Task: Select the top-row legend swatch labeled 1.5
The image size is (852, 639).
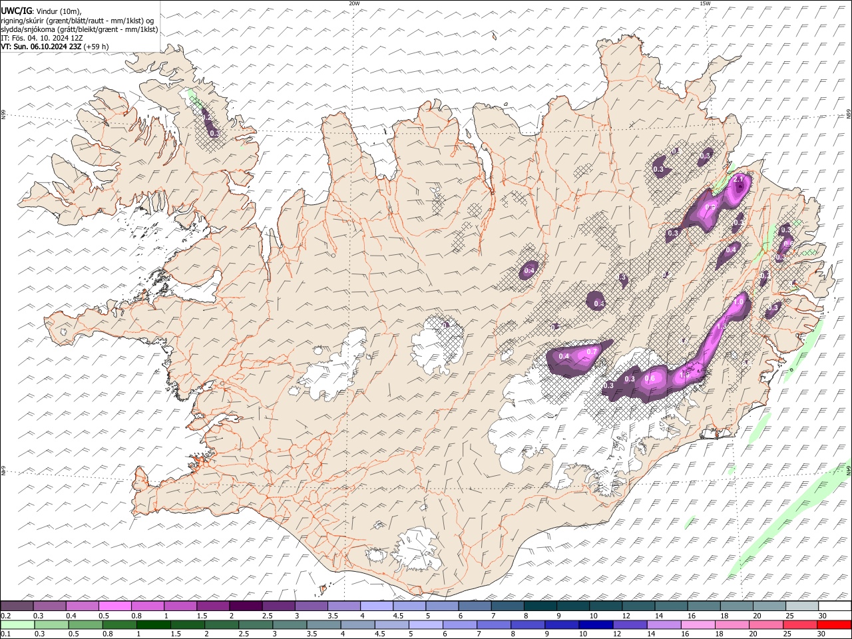Action: click(x=213, y=606)
